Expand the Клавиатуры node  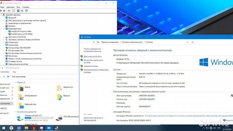point(4,42)
